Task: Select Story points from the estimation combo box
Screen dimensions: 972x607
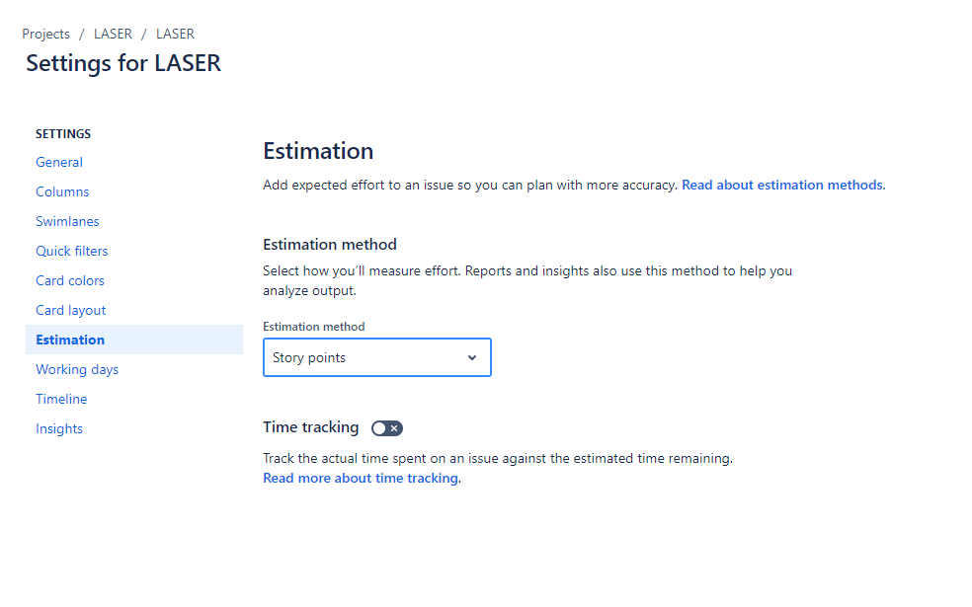Action: point(376,357)
